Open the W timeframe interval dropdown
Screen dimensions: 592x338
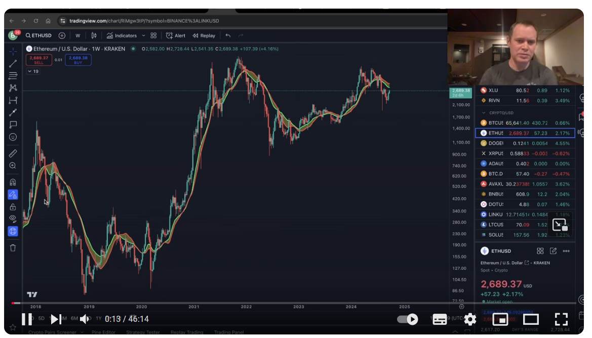click(77, 35)
